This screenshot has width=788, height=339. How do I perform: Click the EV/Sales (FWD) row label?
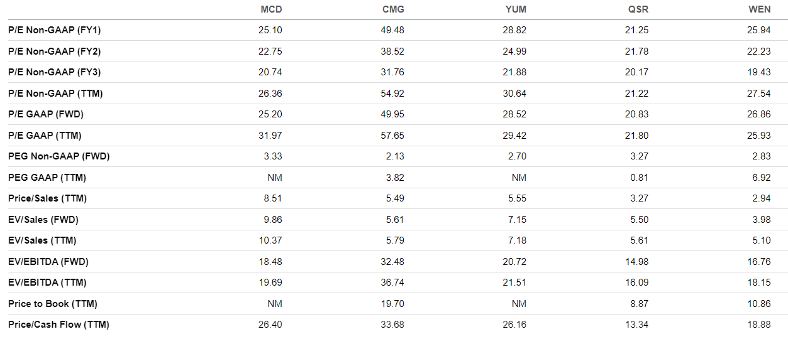click(x=43, y=220)
